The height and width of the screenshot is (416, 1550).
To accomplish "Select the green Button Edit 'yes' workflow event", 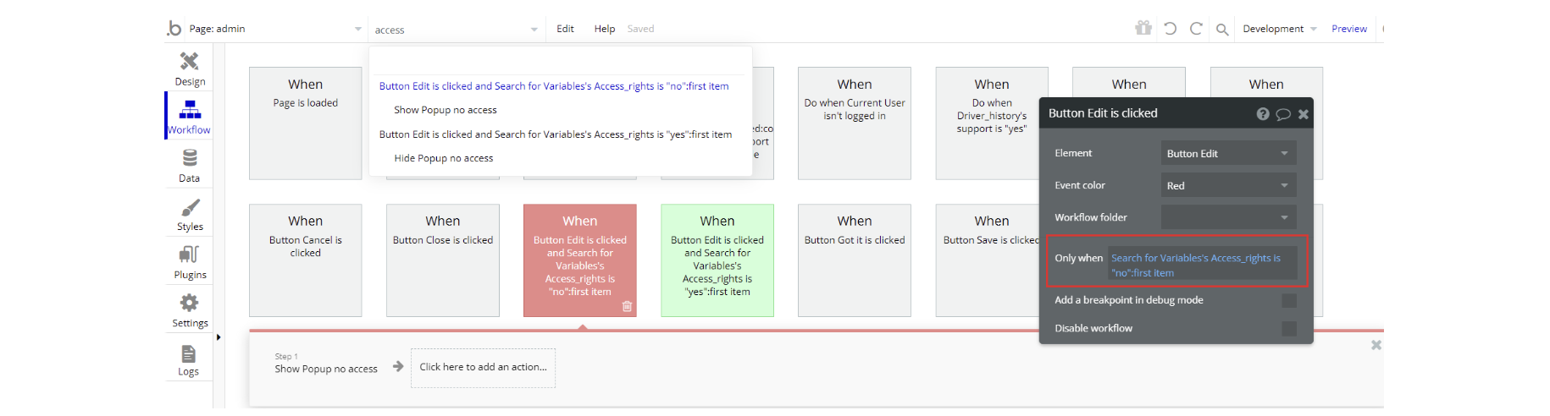I will tap(717, 260).
